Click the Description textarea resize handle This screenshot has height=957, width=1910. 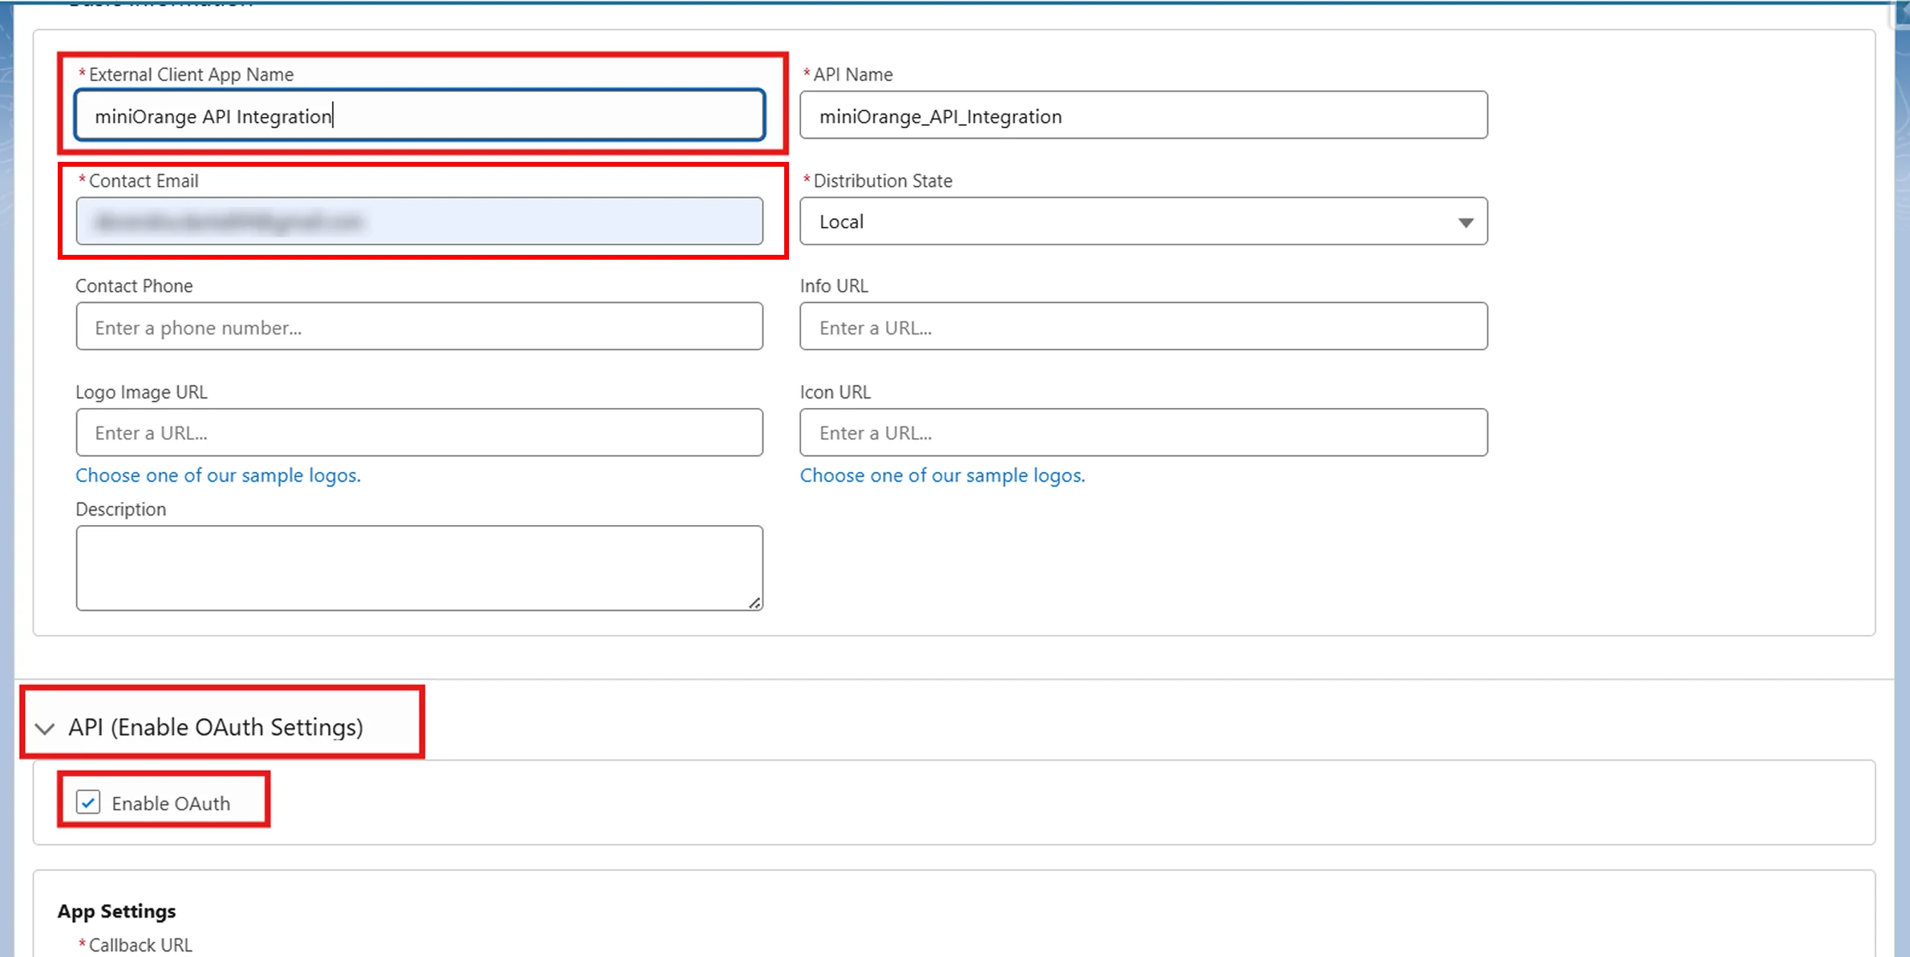tap(755, 603)
